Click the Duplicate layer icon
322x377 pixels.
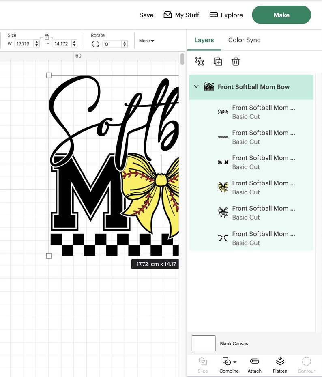(218, 62)
